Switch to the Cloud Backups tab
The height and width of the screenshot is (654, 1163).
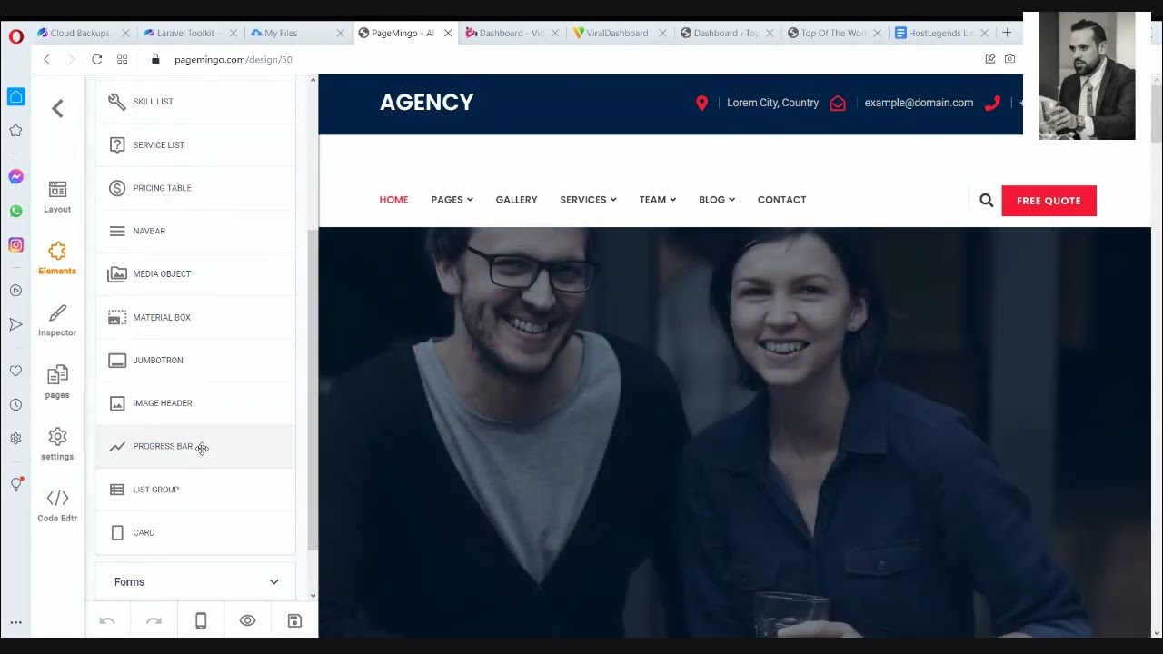(80, 33)
